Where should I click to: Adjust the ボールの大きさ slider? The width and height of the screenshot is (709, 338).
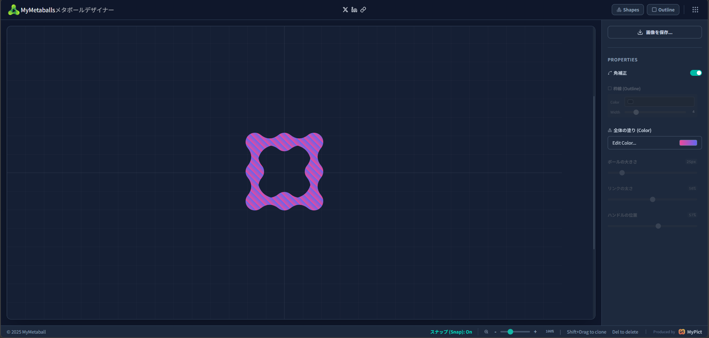coord(652,173)
